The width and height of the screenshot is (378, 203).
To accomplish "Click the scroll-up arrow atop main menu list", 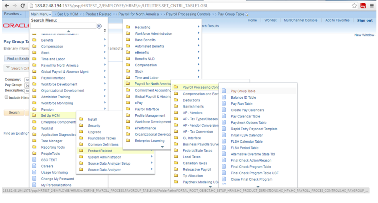I will click(68, 31).
